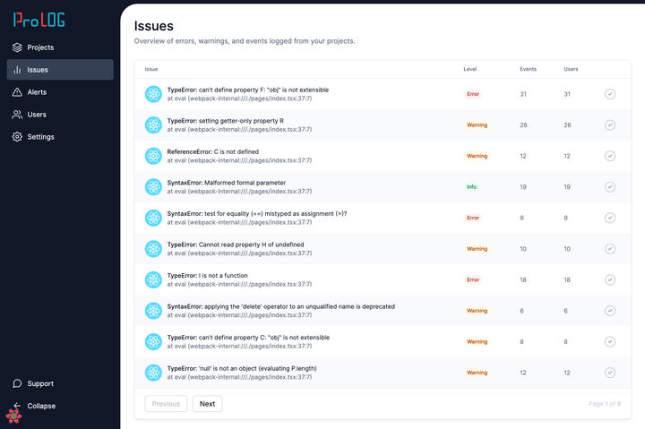Click the Error badge on first issue
Screen dimensions: 645x429
click(x=472, y=94)
